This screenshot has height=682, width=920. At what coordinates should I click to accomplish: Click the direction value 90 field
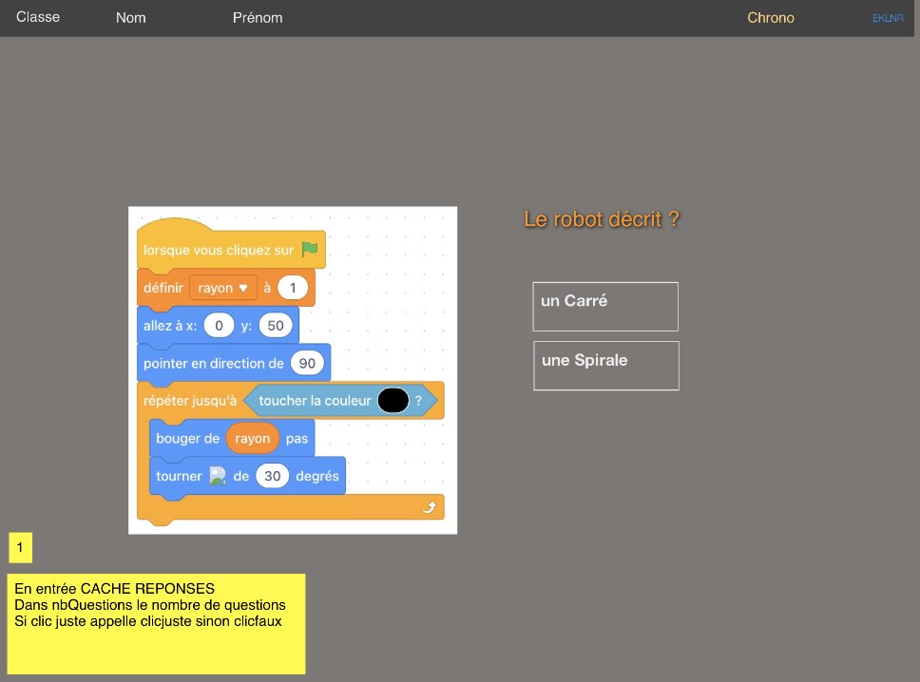click(x=307, y=363)
